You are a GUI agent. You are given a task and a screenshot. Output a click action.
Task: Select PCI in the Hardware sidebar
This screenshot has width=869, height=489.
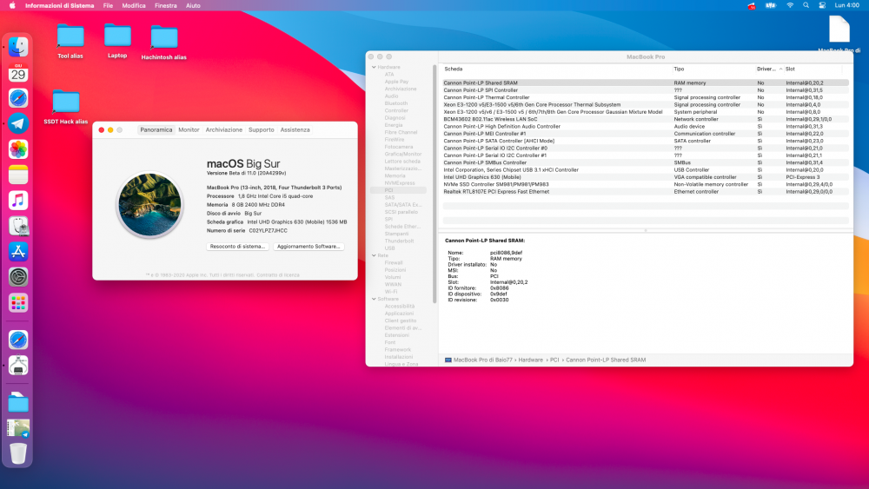click(x=399, y=190)
